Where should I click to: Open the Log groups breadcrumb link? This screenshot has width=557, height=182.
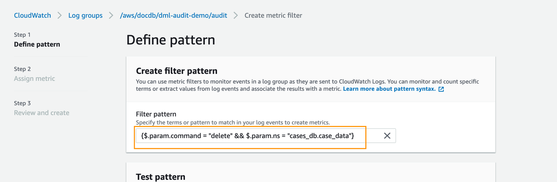85,16
